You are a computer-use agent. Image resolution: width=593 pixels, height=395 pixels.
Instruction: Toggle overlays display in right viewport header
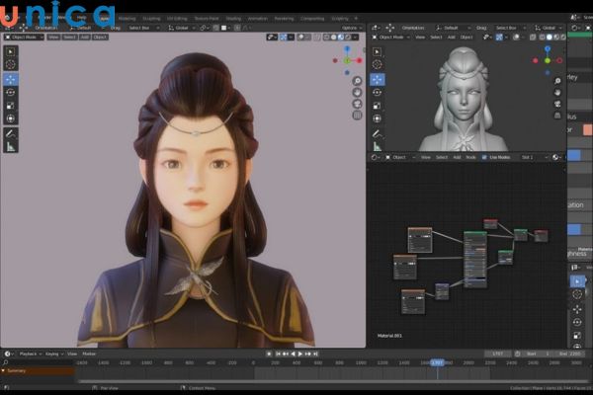click(x=515, y=38)
